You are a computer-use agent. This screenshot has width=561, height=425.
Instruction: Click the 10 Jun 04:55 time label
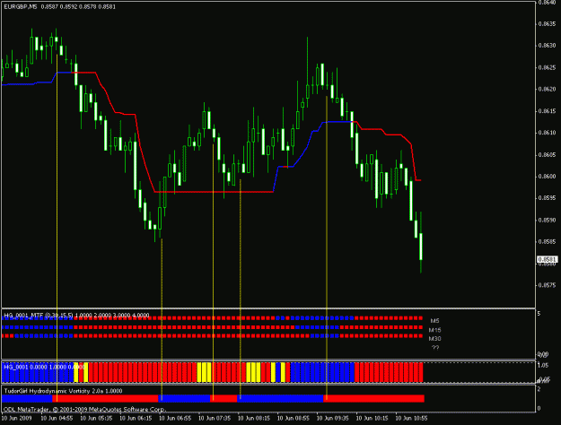tap(57, 418)
